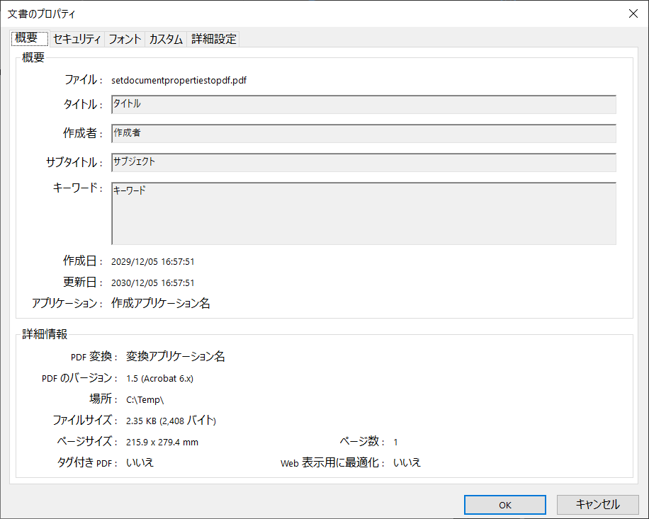
Task: Click the 作成アプリケーション名 value
Action: tap(161, 304)
